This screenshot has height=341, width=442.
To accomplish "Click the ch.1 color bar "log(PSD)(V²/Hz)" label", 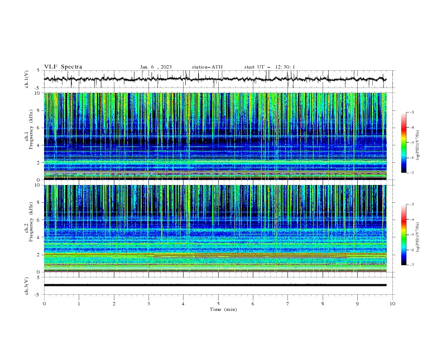I will click(418, 145).
